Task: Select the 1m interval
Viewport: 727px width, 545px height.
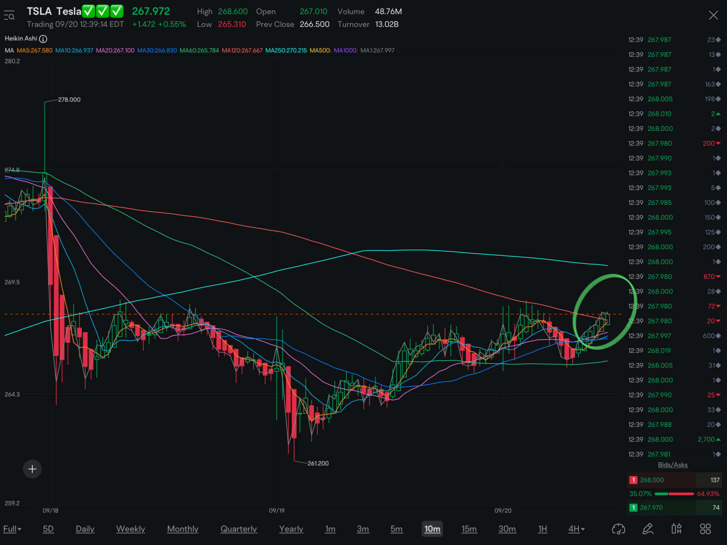Action: [330, 529]
